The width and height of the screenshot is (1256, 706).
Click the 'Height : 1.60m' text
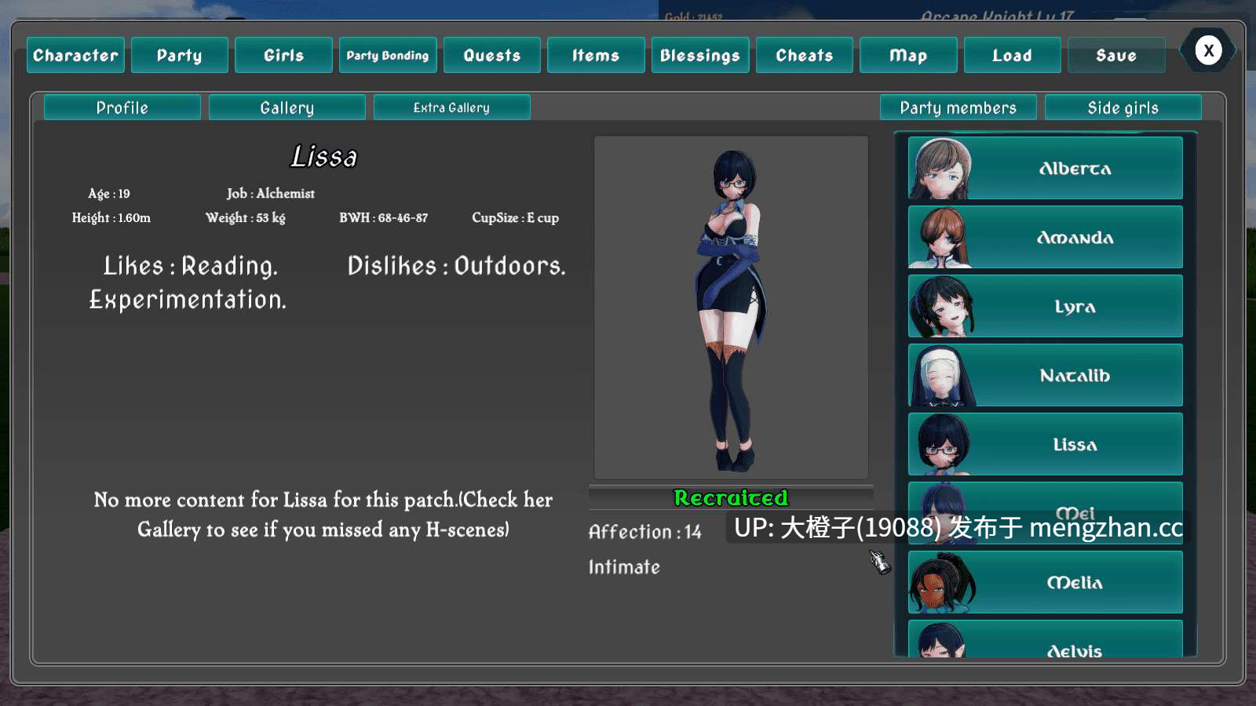tap(111, 218)
